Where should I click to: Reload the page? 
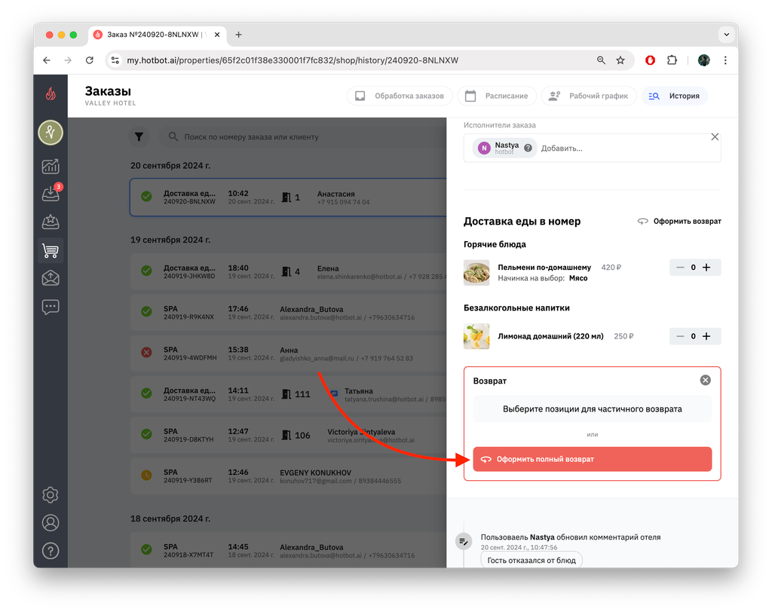pyautogui.click(x=90, y=60)
